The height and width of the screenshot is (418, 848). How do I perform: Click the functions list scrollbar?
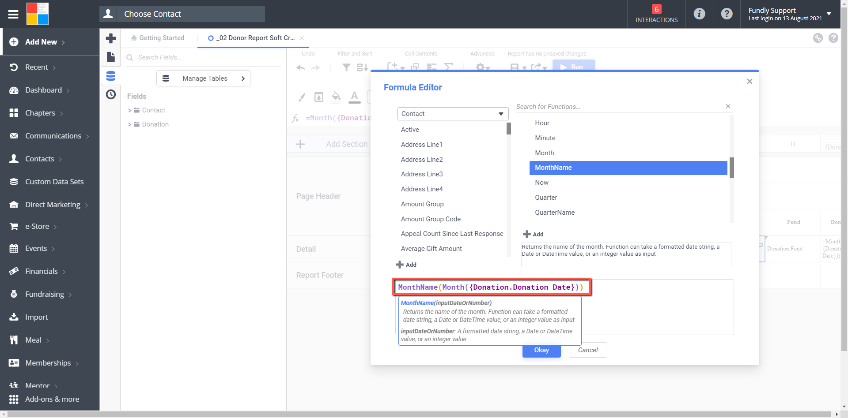(x=732, y=168)
